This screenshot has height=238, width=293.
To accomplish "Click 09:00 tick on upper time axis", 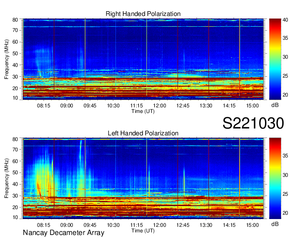I will coord(67,106).
